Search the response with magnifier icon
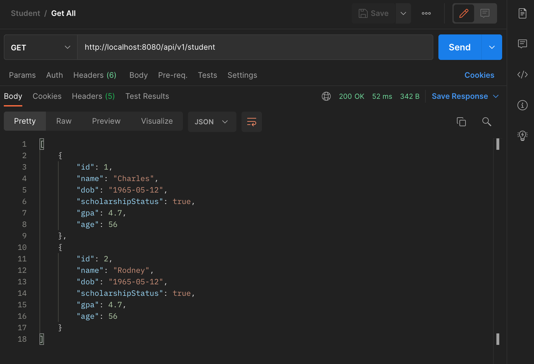The image size is (534, 364). tap(487, 122)
